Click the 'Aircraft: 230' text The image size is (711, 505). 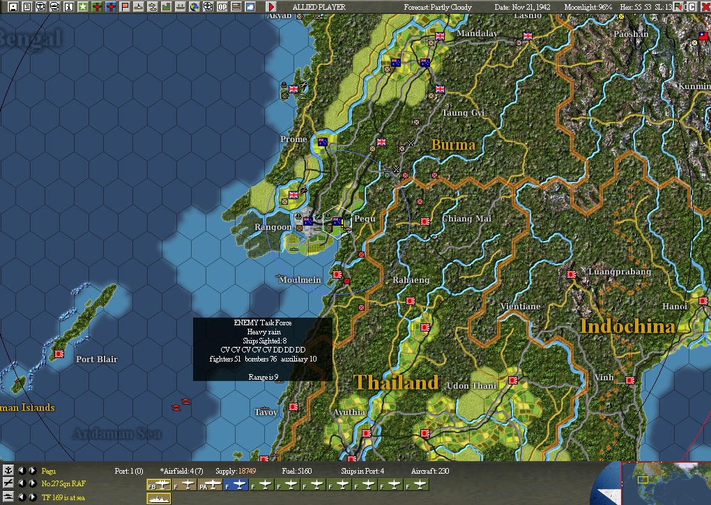[430, 471]
